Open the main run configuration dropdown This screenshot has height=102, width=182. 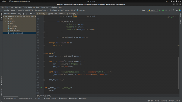click(x=153, y=10)
